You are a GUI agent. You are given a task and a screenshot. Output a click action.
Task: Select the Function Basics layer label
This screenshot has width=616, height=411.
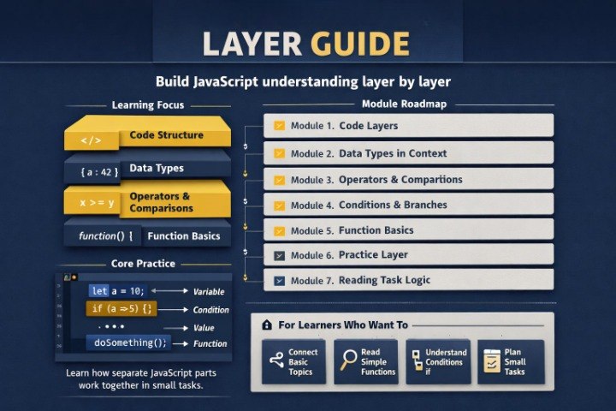click(x=183, y=236)
